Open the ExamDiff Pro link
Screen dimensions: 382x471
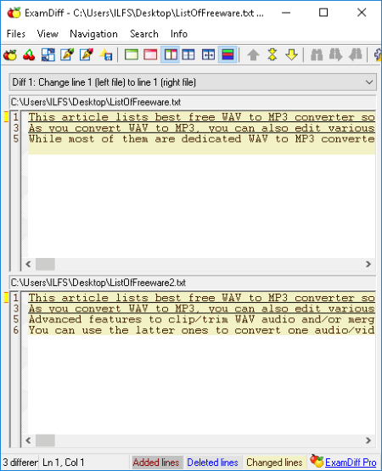[351, 463]
